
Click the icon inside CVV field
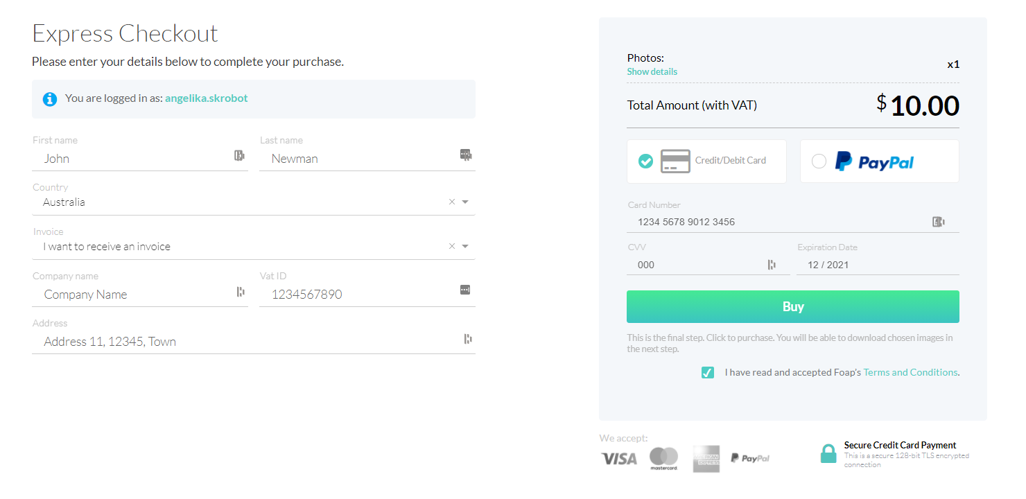(772, 265)
